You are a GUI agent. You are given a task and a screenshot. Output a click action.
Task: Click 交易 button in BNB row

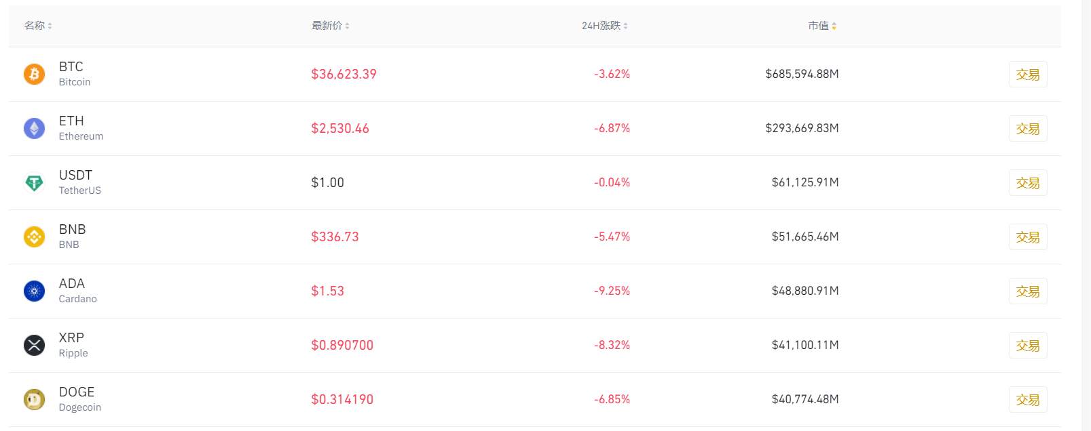[x=1028, y=237]
